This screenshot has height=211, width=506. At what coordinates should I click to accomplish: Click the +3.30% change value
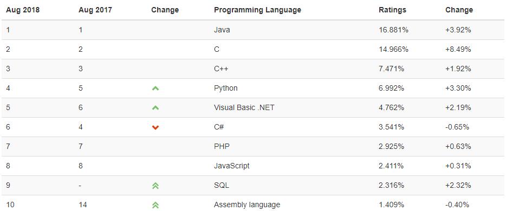tap(458, 88)
